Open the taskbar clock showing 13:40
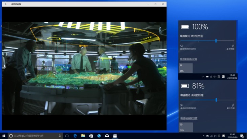This screenshot has height=139, width=247. click(232, 136)
